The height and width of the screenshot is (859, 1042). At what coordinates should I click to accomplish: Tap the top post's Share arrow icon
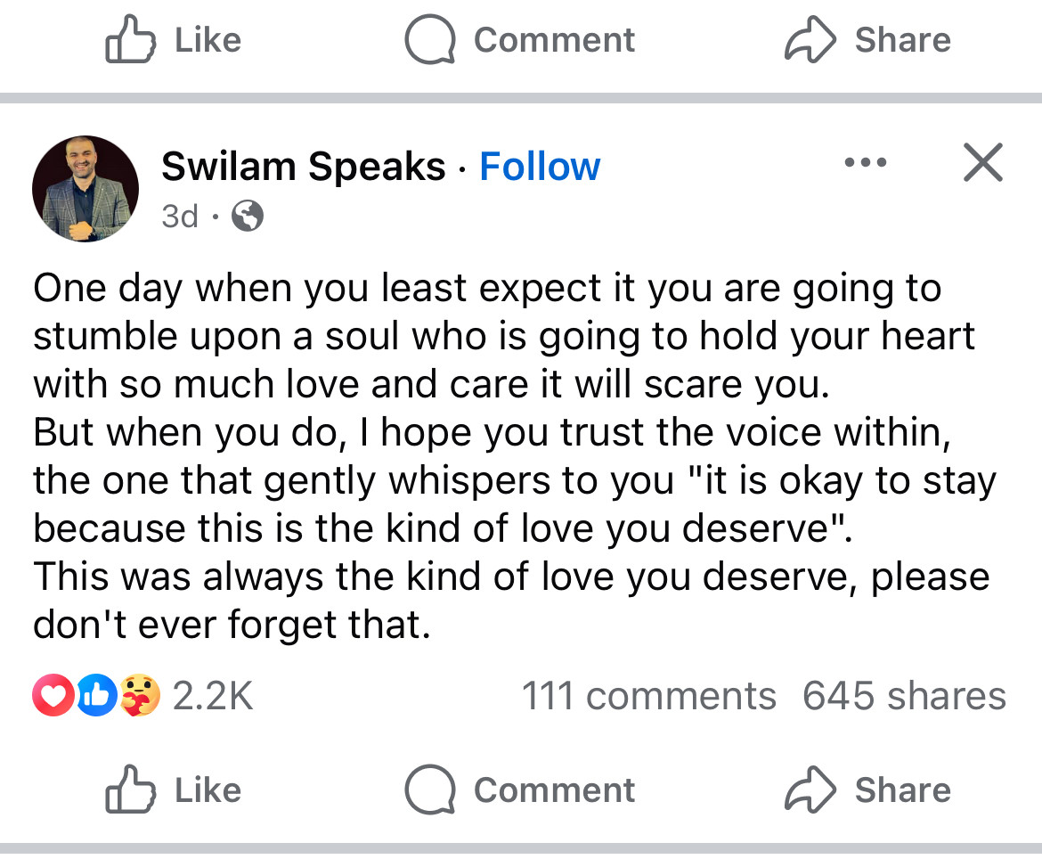tap(809, 39)
